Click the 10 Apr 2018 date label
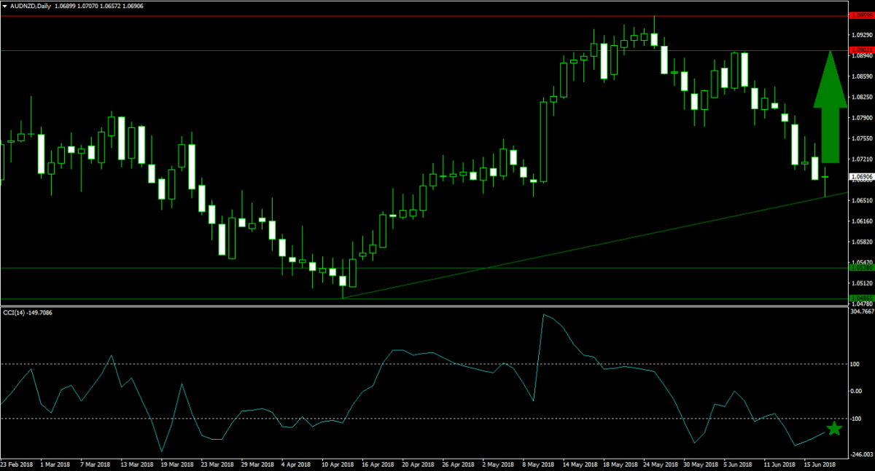 pyautogui.click(x=338, y=464)
